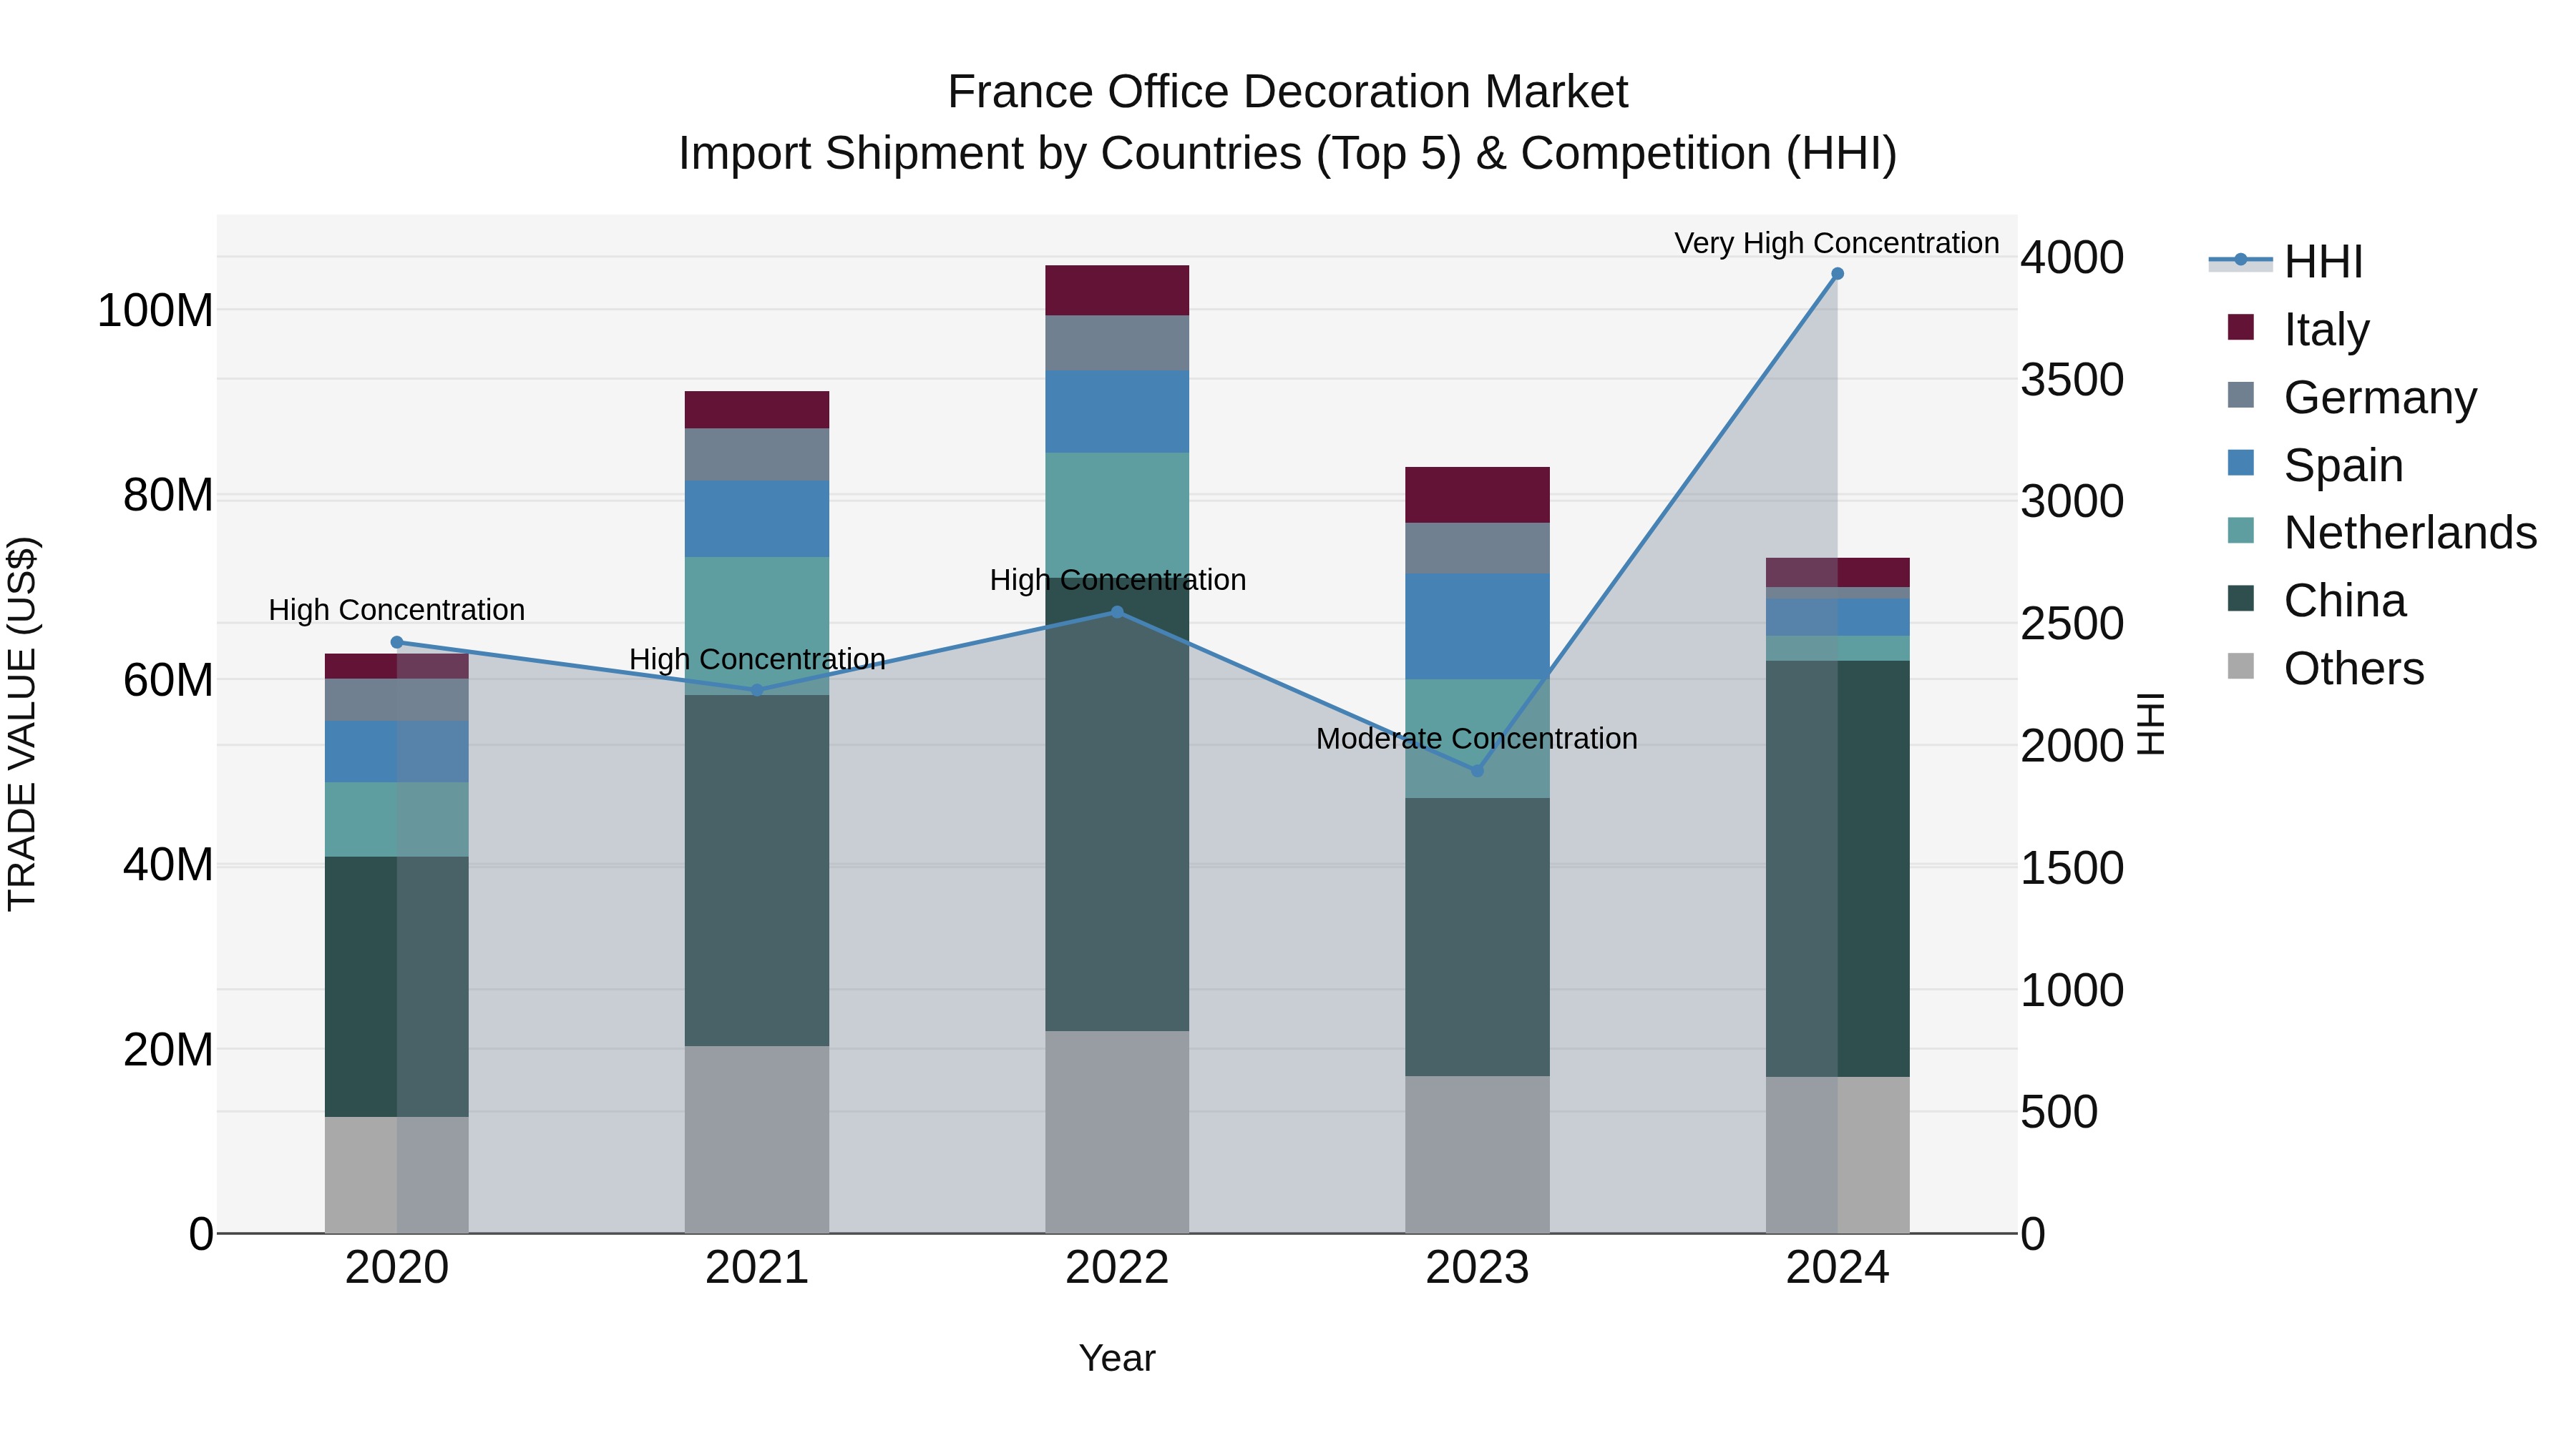Click the 60M left axis tick
The image size is (2576, 1448).
(168, 681)
